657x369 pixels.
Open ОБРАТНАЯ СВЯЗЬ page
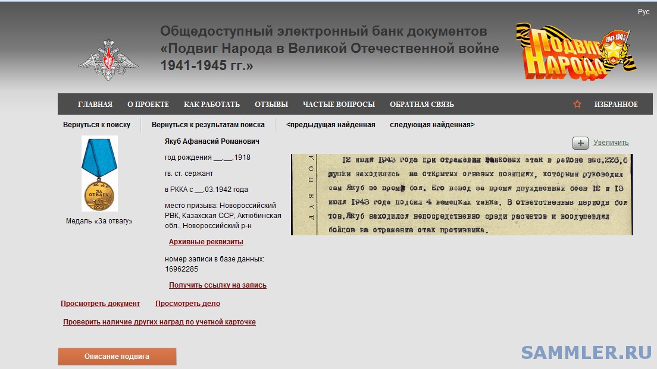click(x=422, y=105)
